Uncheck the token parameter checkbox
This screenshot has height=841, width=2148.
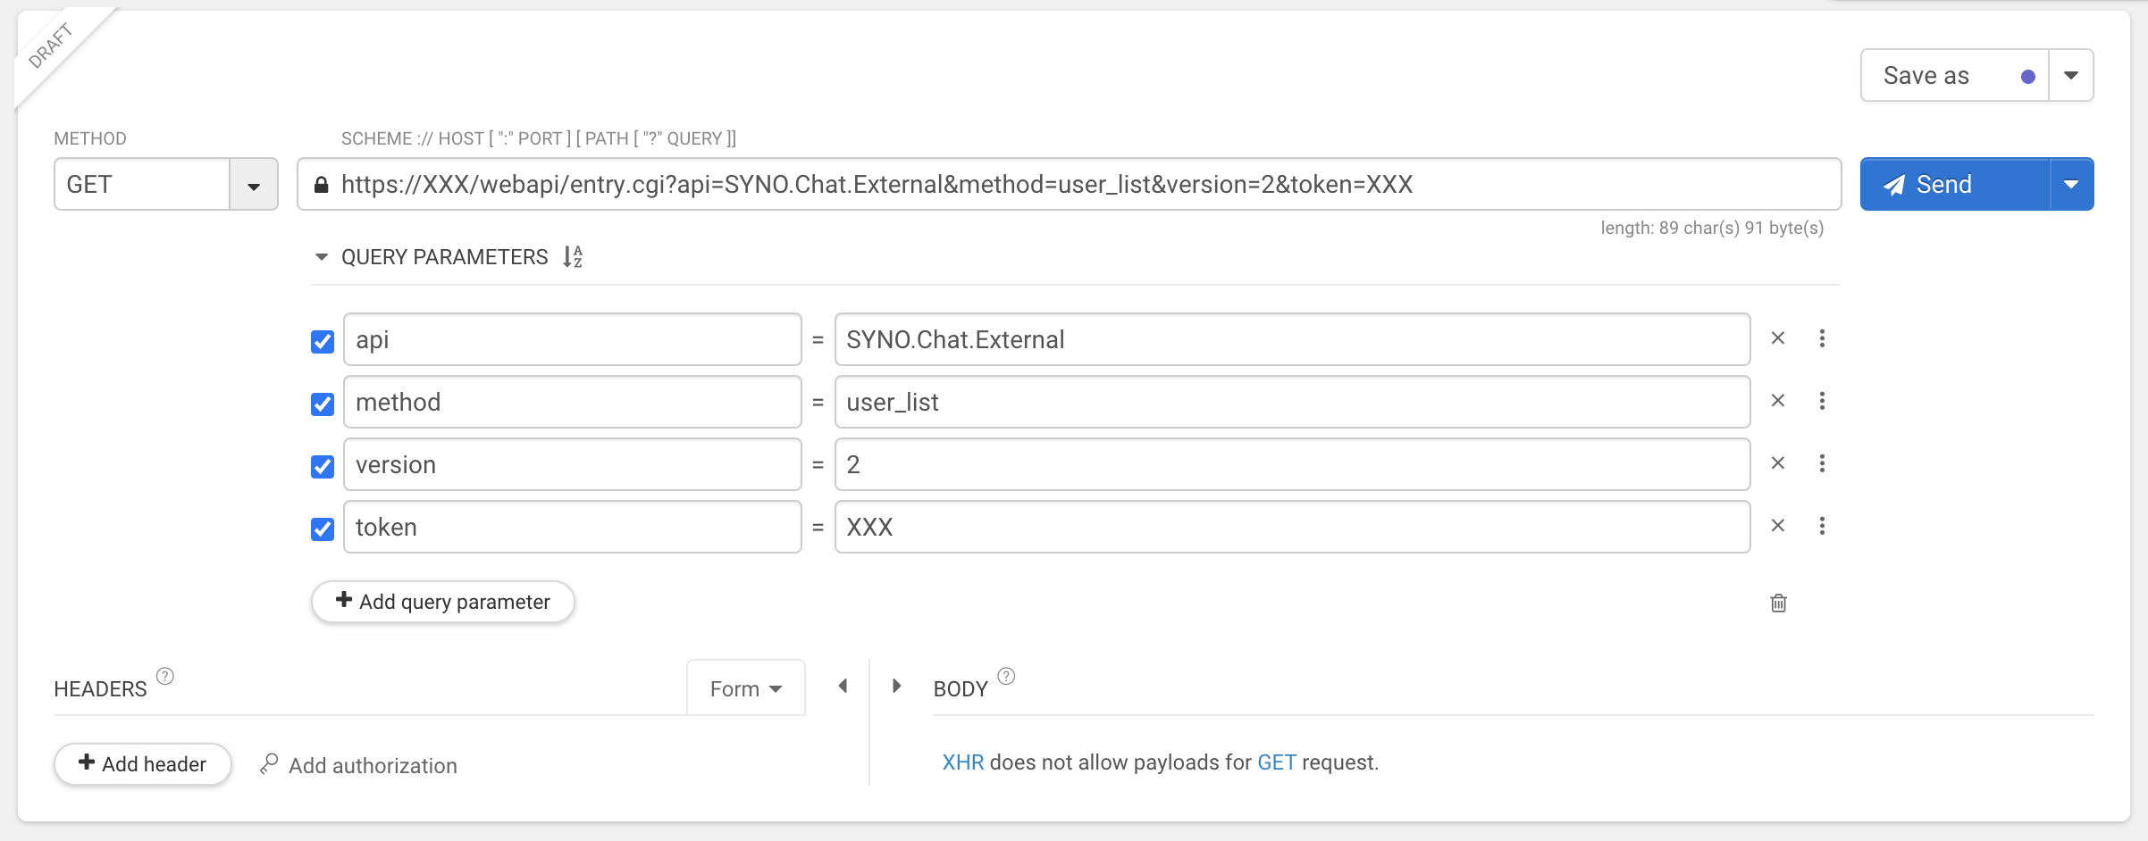pos(323,529)
